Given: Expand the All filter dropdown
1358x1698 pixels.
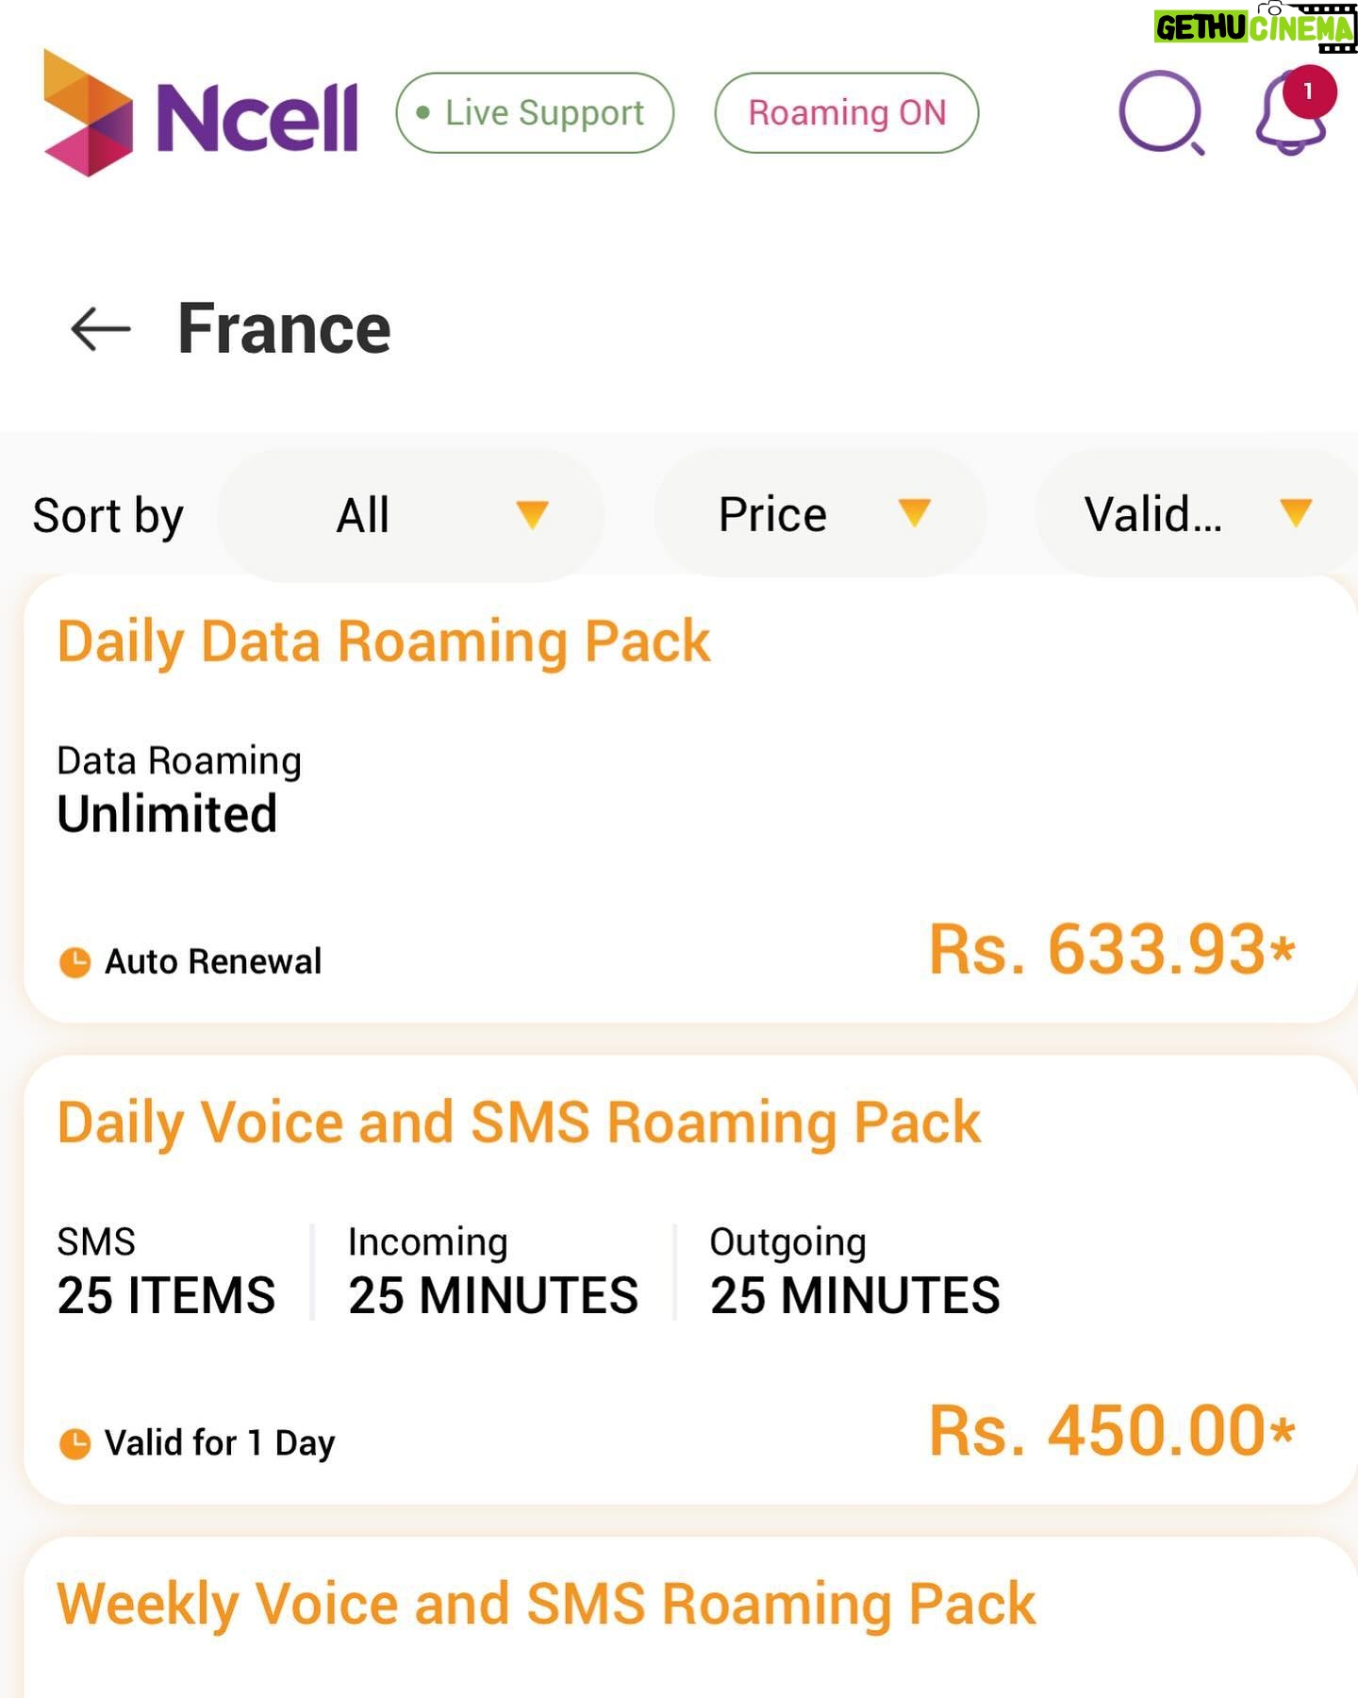Looking at the screenshot, I should 410,515.
